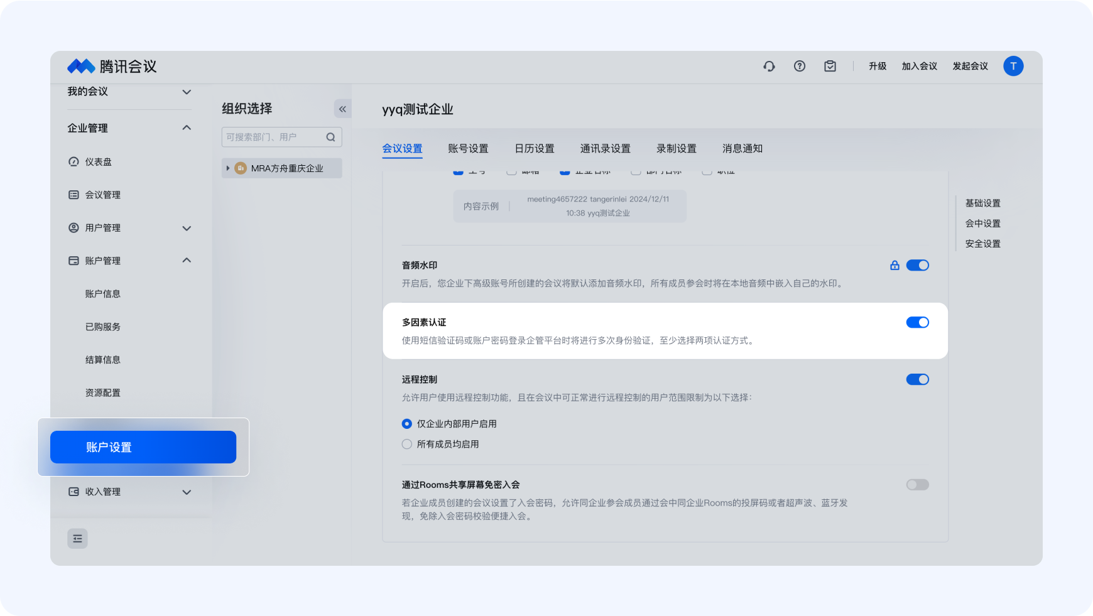Click the lock icon beside 音频水印

tap(895, 266)
